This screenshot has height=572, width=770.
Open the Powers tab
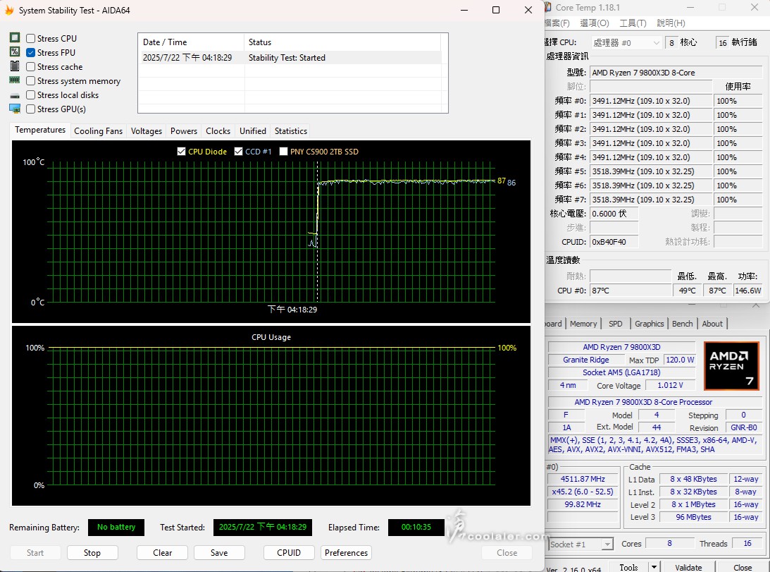click(x=184, y=130)
